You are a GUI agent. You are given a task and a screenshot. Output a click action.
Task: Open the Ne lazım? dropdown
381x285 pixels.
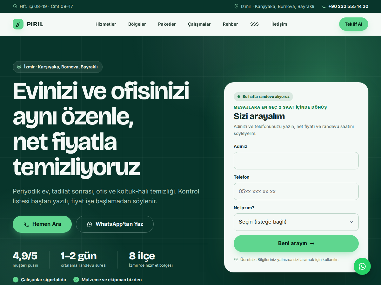click(296, 222)
